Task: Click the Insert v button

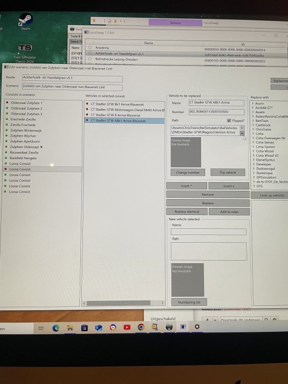Action: pos(229,186)
